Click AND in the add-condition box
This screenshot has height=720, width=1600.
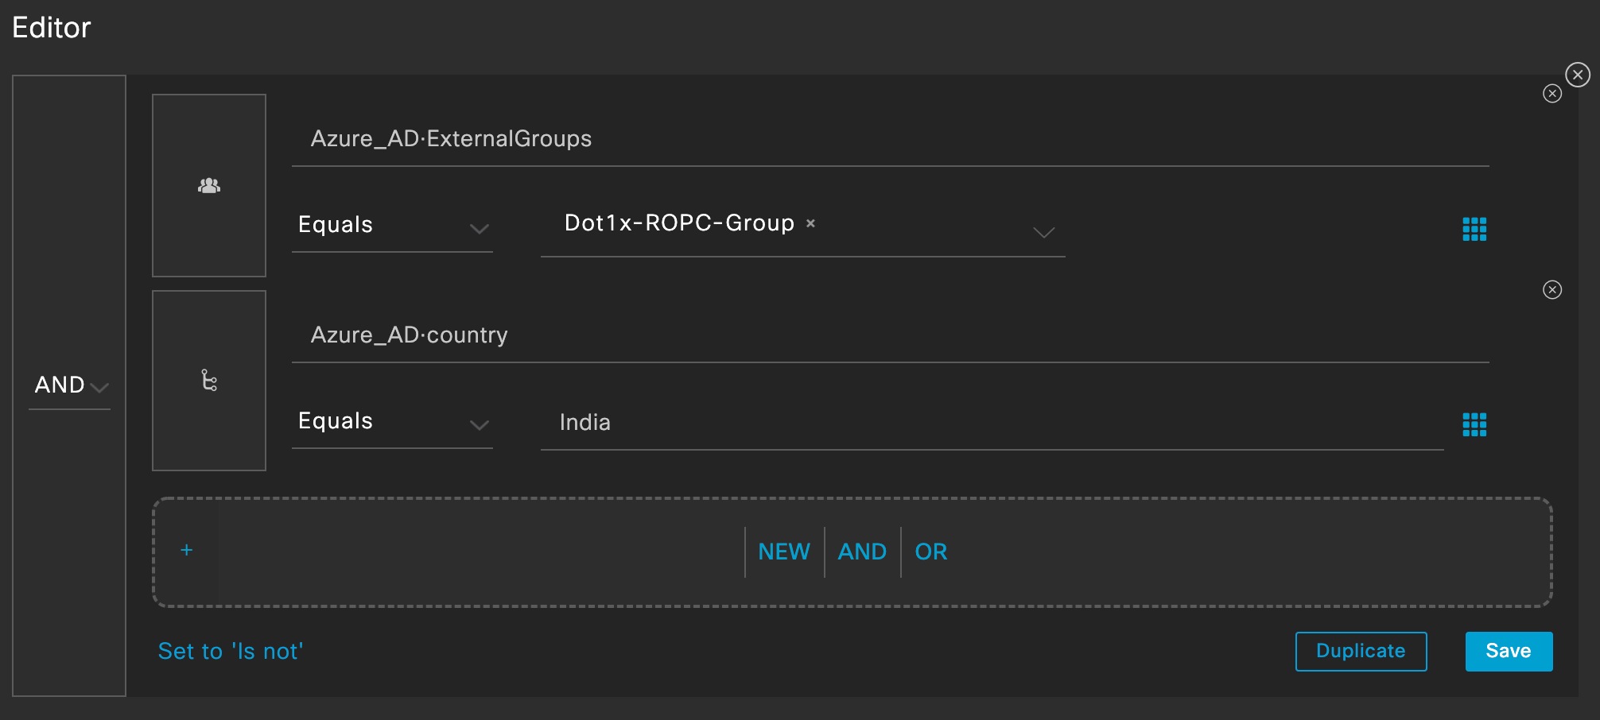click(862, 552)
